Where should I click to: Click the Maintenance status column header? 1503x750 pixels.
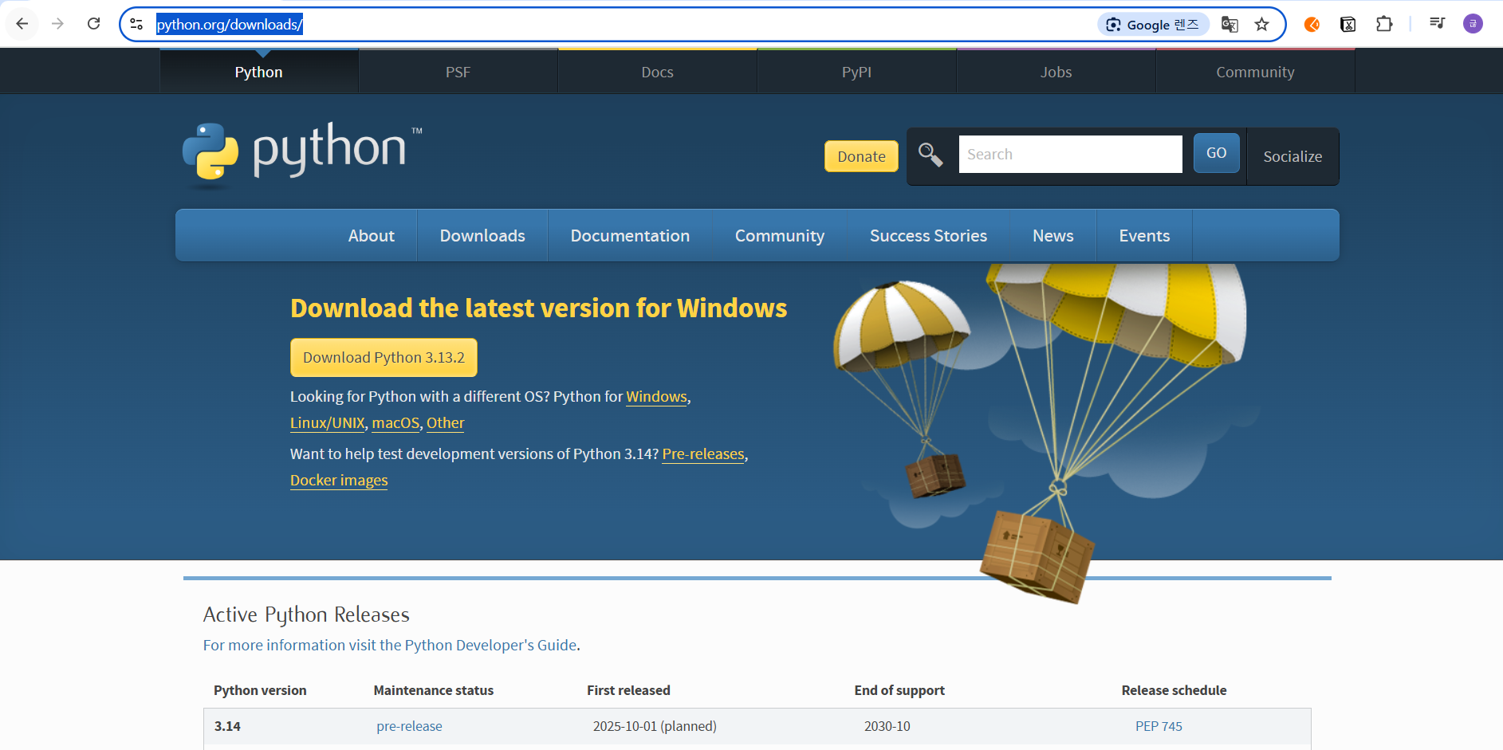[434, 690]
